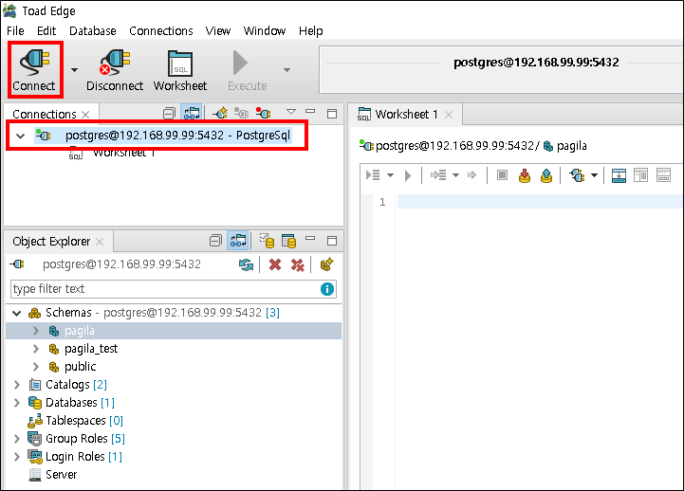Open the Connect button dropdown arrow
Viewport: 684px width, 491px height.
[x=75, y=70]
